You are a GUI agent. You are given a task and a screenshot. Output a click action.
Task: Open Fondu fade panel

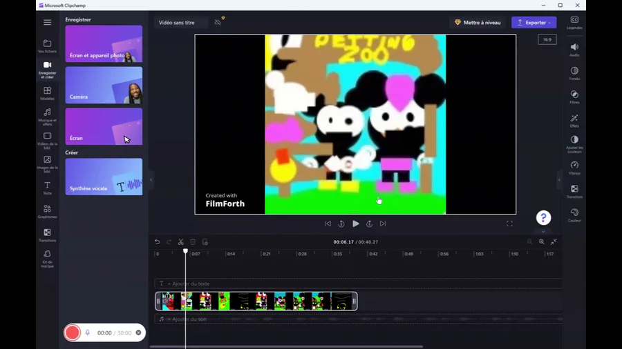(574, 74)
